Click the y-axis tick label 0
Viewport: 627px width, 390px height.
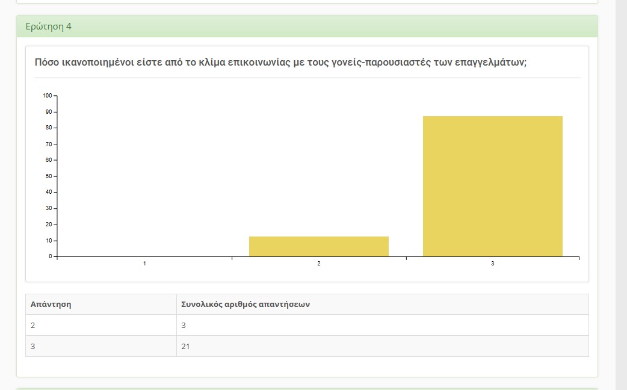coord(51,256)
